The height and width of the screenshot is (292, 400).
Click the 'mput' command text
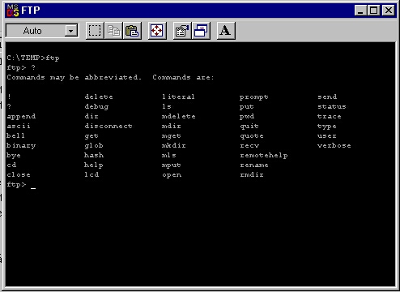[x=171, y=165]
